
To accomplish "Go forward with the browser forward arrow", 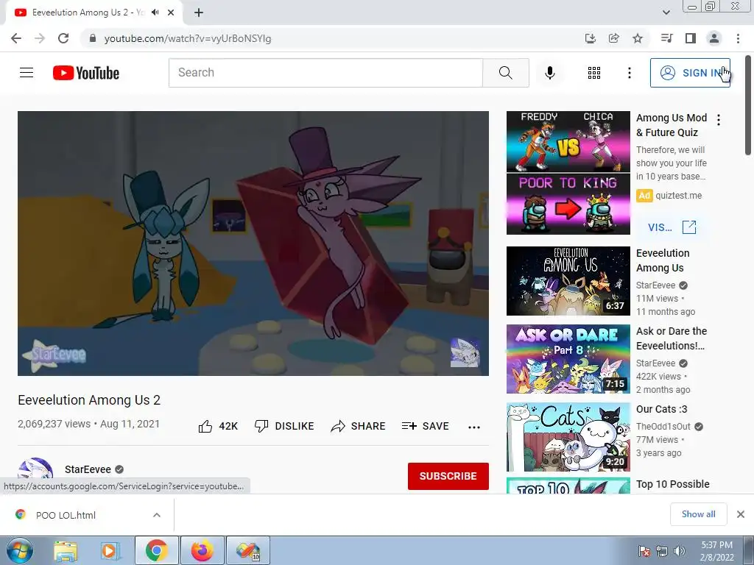I will (x=40, y=38).
